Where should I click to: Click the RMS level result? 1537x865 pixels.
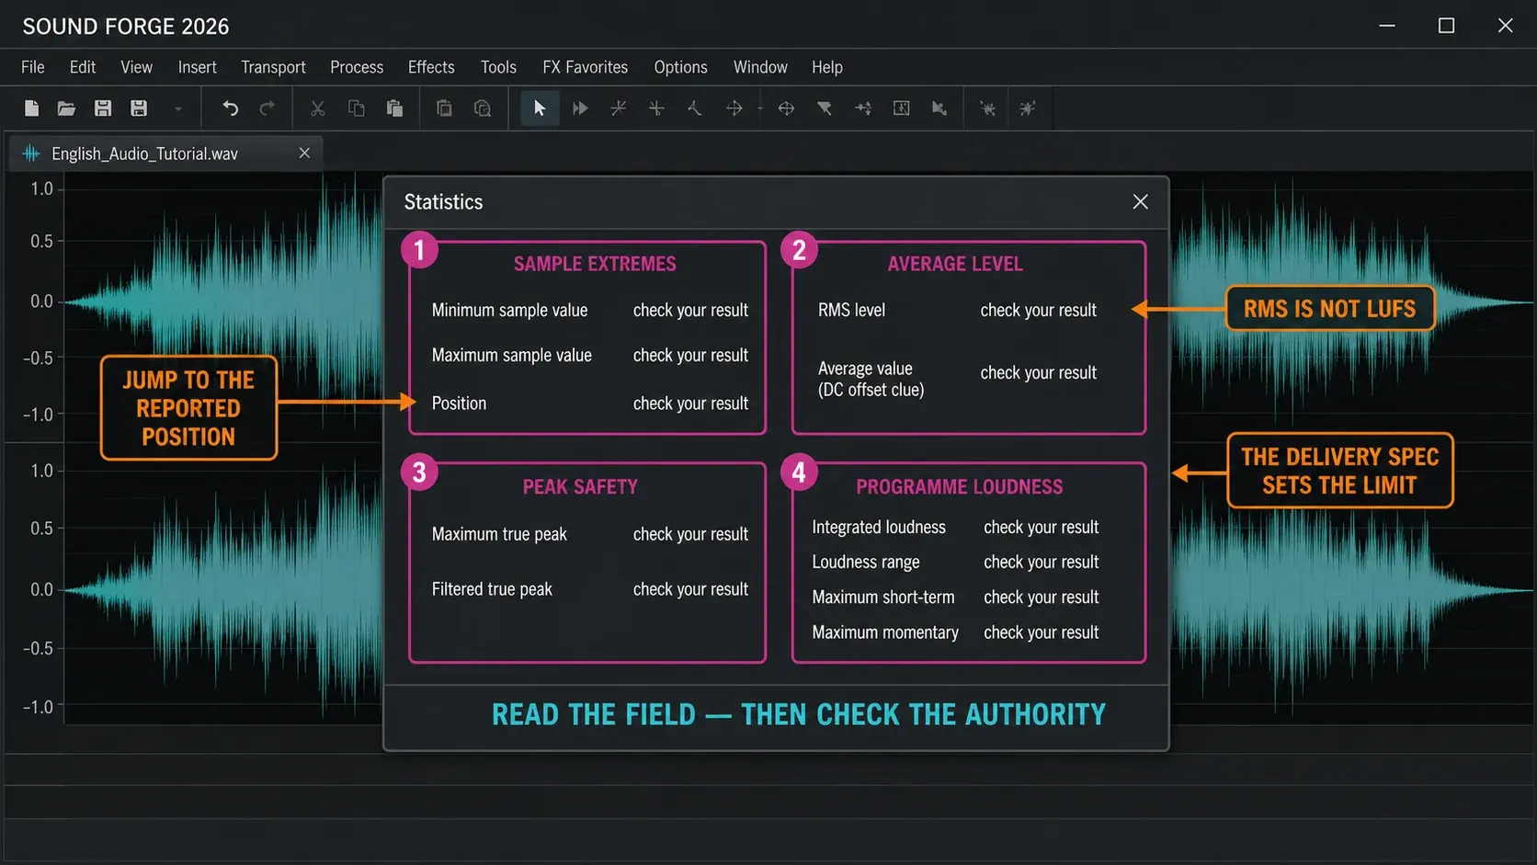1038,311
